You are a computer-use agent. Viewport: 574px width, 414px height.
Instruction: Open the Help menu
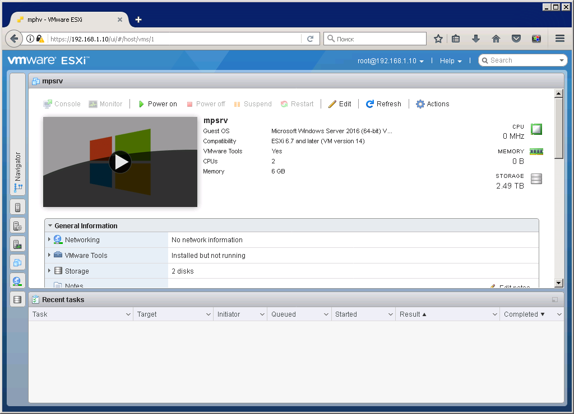pyautogui.click(x=451, y=61)
